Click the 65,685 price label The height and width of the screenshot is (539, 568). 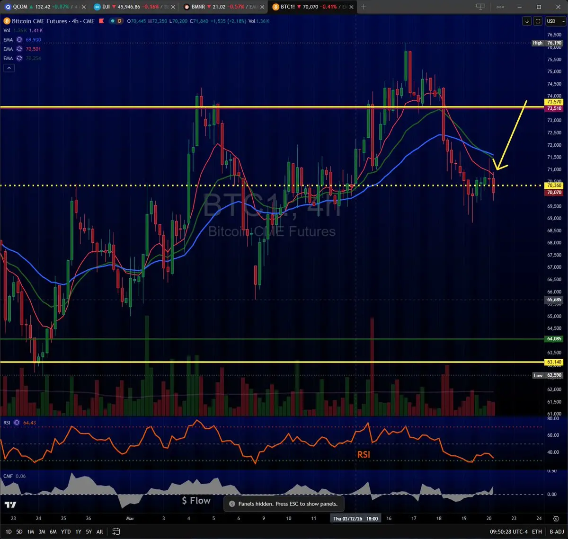point(554,300)
